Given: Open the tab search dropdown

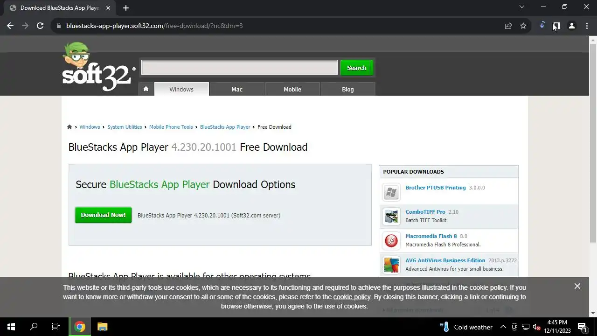Looking at the screenshot, I should click(522, 7).
